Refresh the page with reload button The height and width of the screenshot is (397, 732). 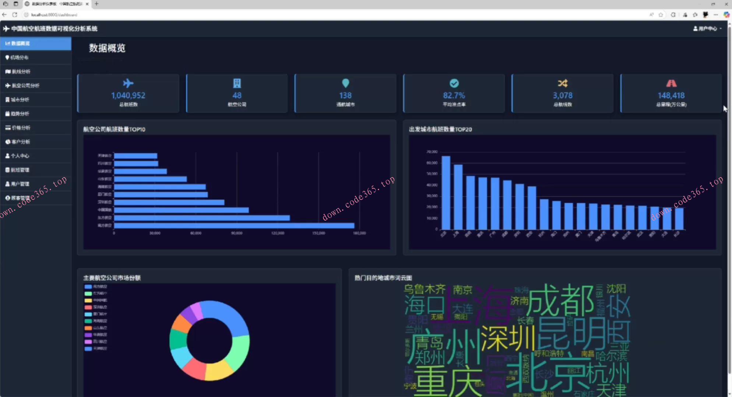tap(15, 15)
